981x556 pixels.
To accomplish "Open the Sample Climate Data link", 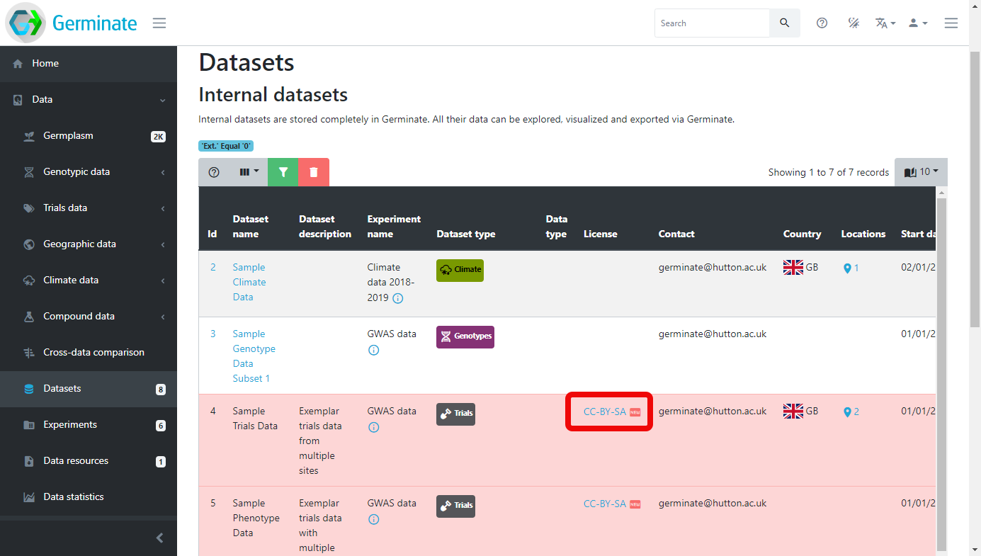I will pos(249,282).
